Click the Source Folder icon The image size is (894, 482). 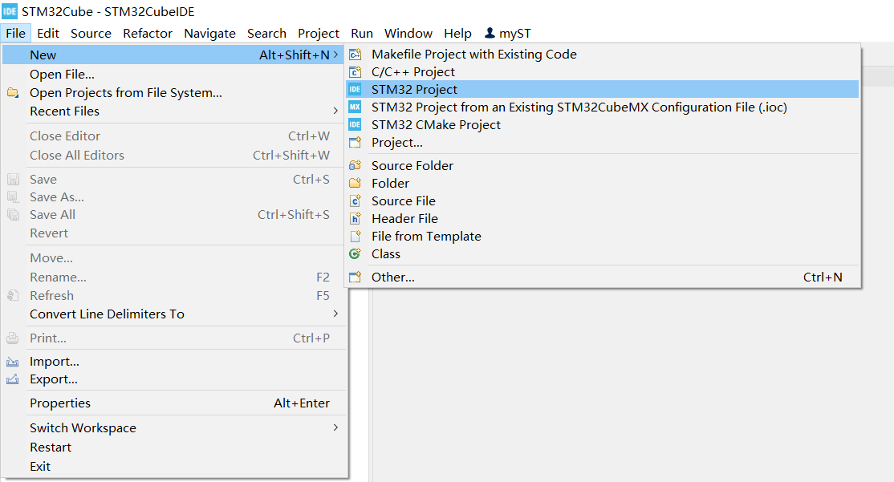point(356,165)
